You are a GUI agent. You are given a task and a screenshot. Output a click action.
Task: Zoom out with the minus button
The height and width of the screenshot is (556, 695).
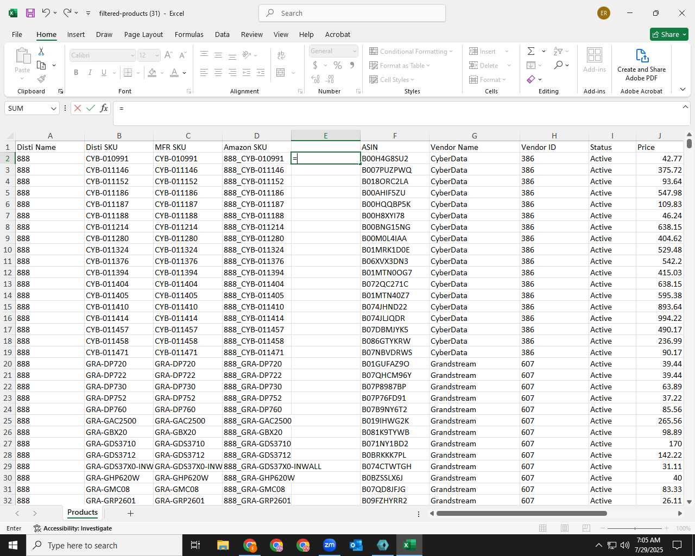[603, 528]
